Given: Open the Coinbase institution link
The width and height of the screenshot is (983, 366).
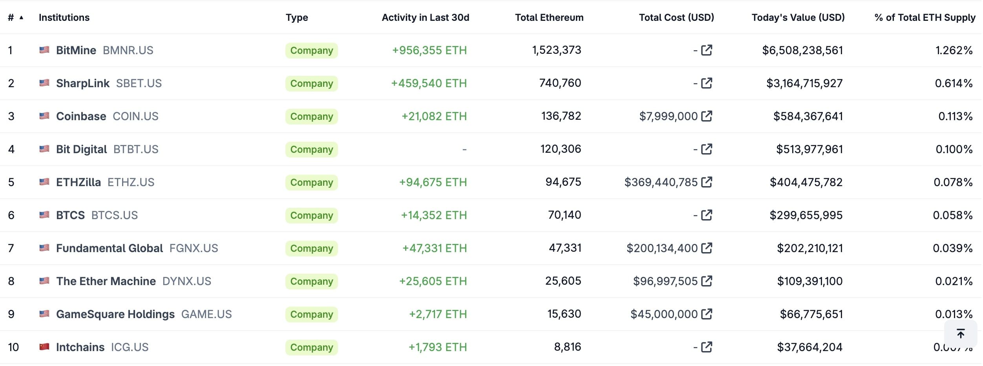Looking at the screenshot, I should tap(81, 116).
